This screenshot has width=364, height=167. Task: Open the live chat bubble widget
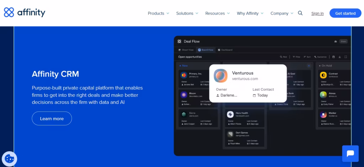pos(350,153)
